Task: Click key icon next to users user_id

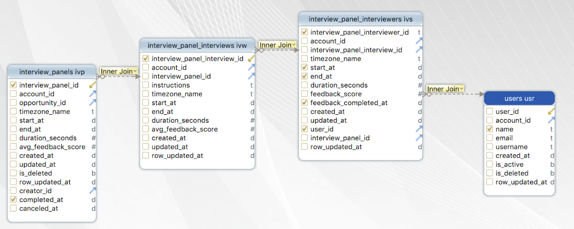Action: pos(551,112)
